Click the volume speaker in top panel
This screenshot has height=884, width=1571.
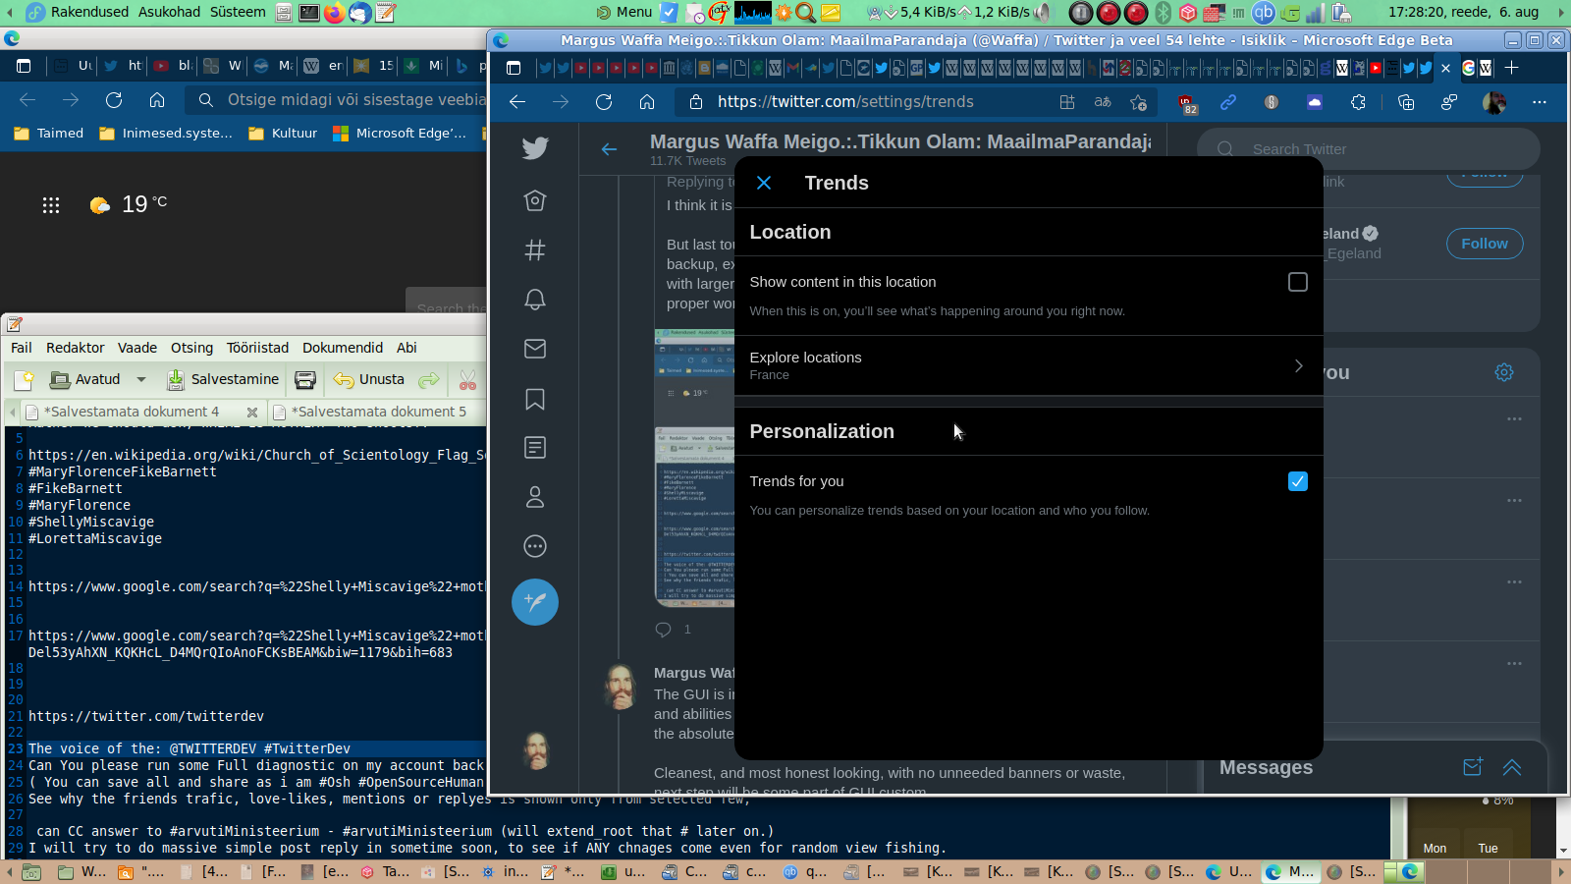click(x=1043, y=13)
